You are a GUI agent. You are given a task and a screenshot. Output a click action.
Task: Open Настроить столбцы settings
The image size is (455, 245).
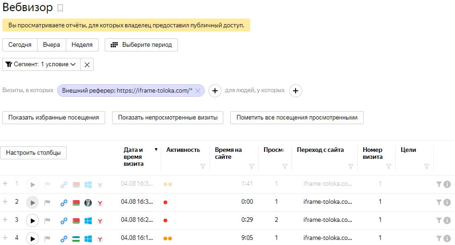tap(33, 153)
